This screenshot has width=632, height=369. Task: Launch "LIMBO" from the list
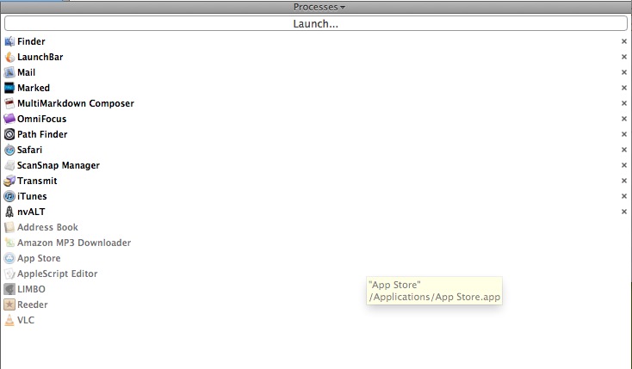point(31,289)
